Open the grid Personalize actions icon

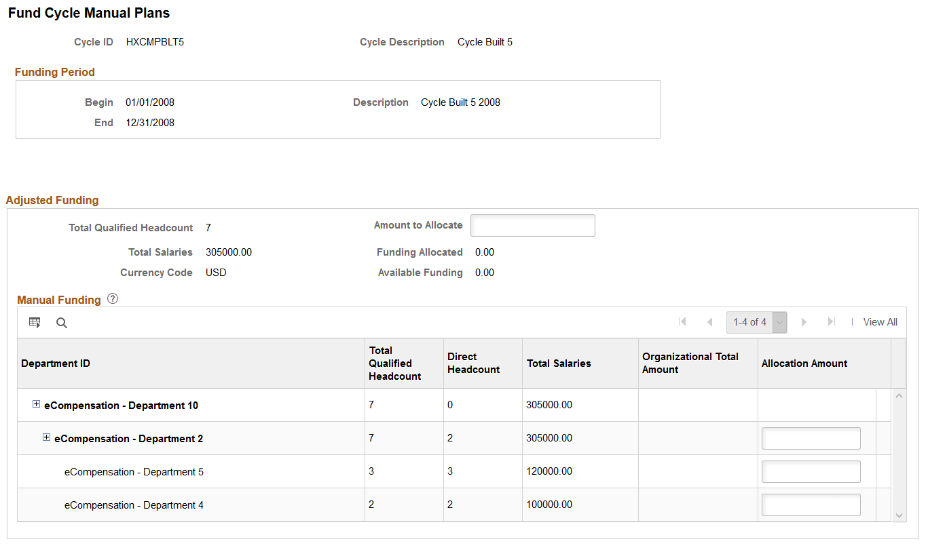tap(34, 322)
